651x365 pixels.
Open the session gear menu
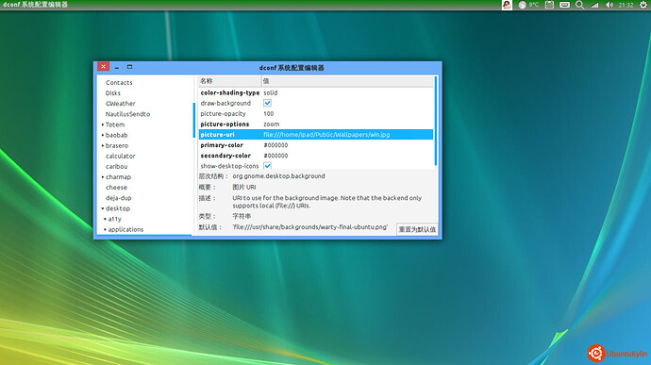[x=643, y=5]
